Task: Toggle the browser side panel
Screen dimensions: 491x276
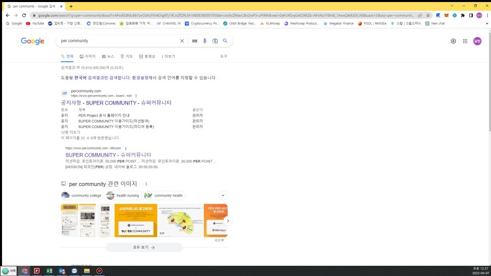Action: coord(471,15)
